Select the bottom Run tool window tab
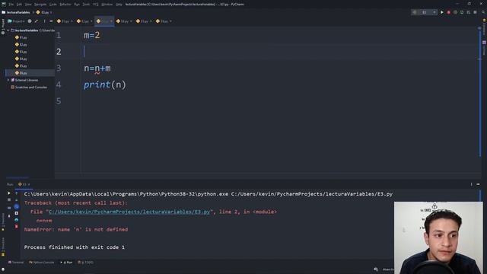 pos(66,262)
